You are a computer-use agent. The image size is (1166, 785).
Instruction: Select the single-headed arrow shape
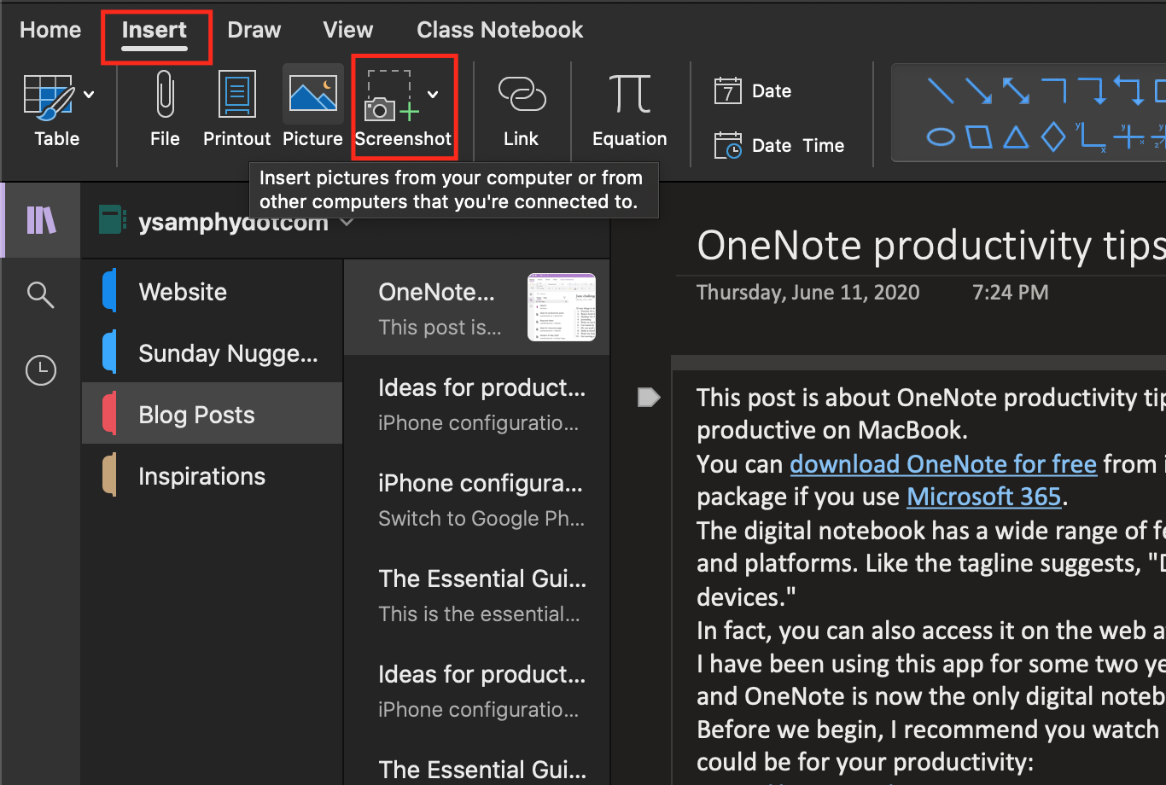coord(978,90)
